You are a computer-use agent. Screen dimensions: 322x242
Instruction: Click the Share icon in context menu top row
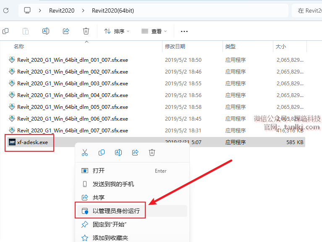coord(135,153)
